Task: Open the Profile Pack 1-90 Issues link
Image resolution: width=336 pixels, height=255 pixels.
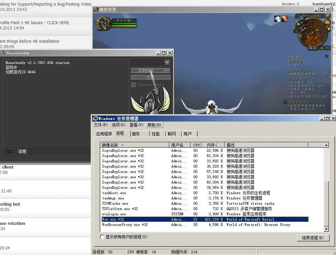Action: (35, 23)
